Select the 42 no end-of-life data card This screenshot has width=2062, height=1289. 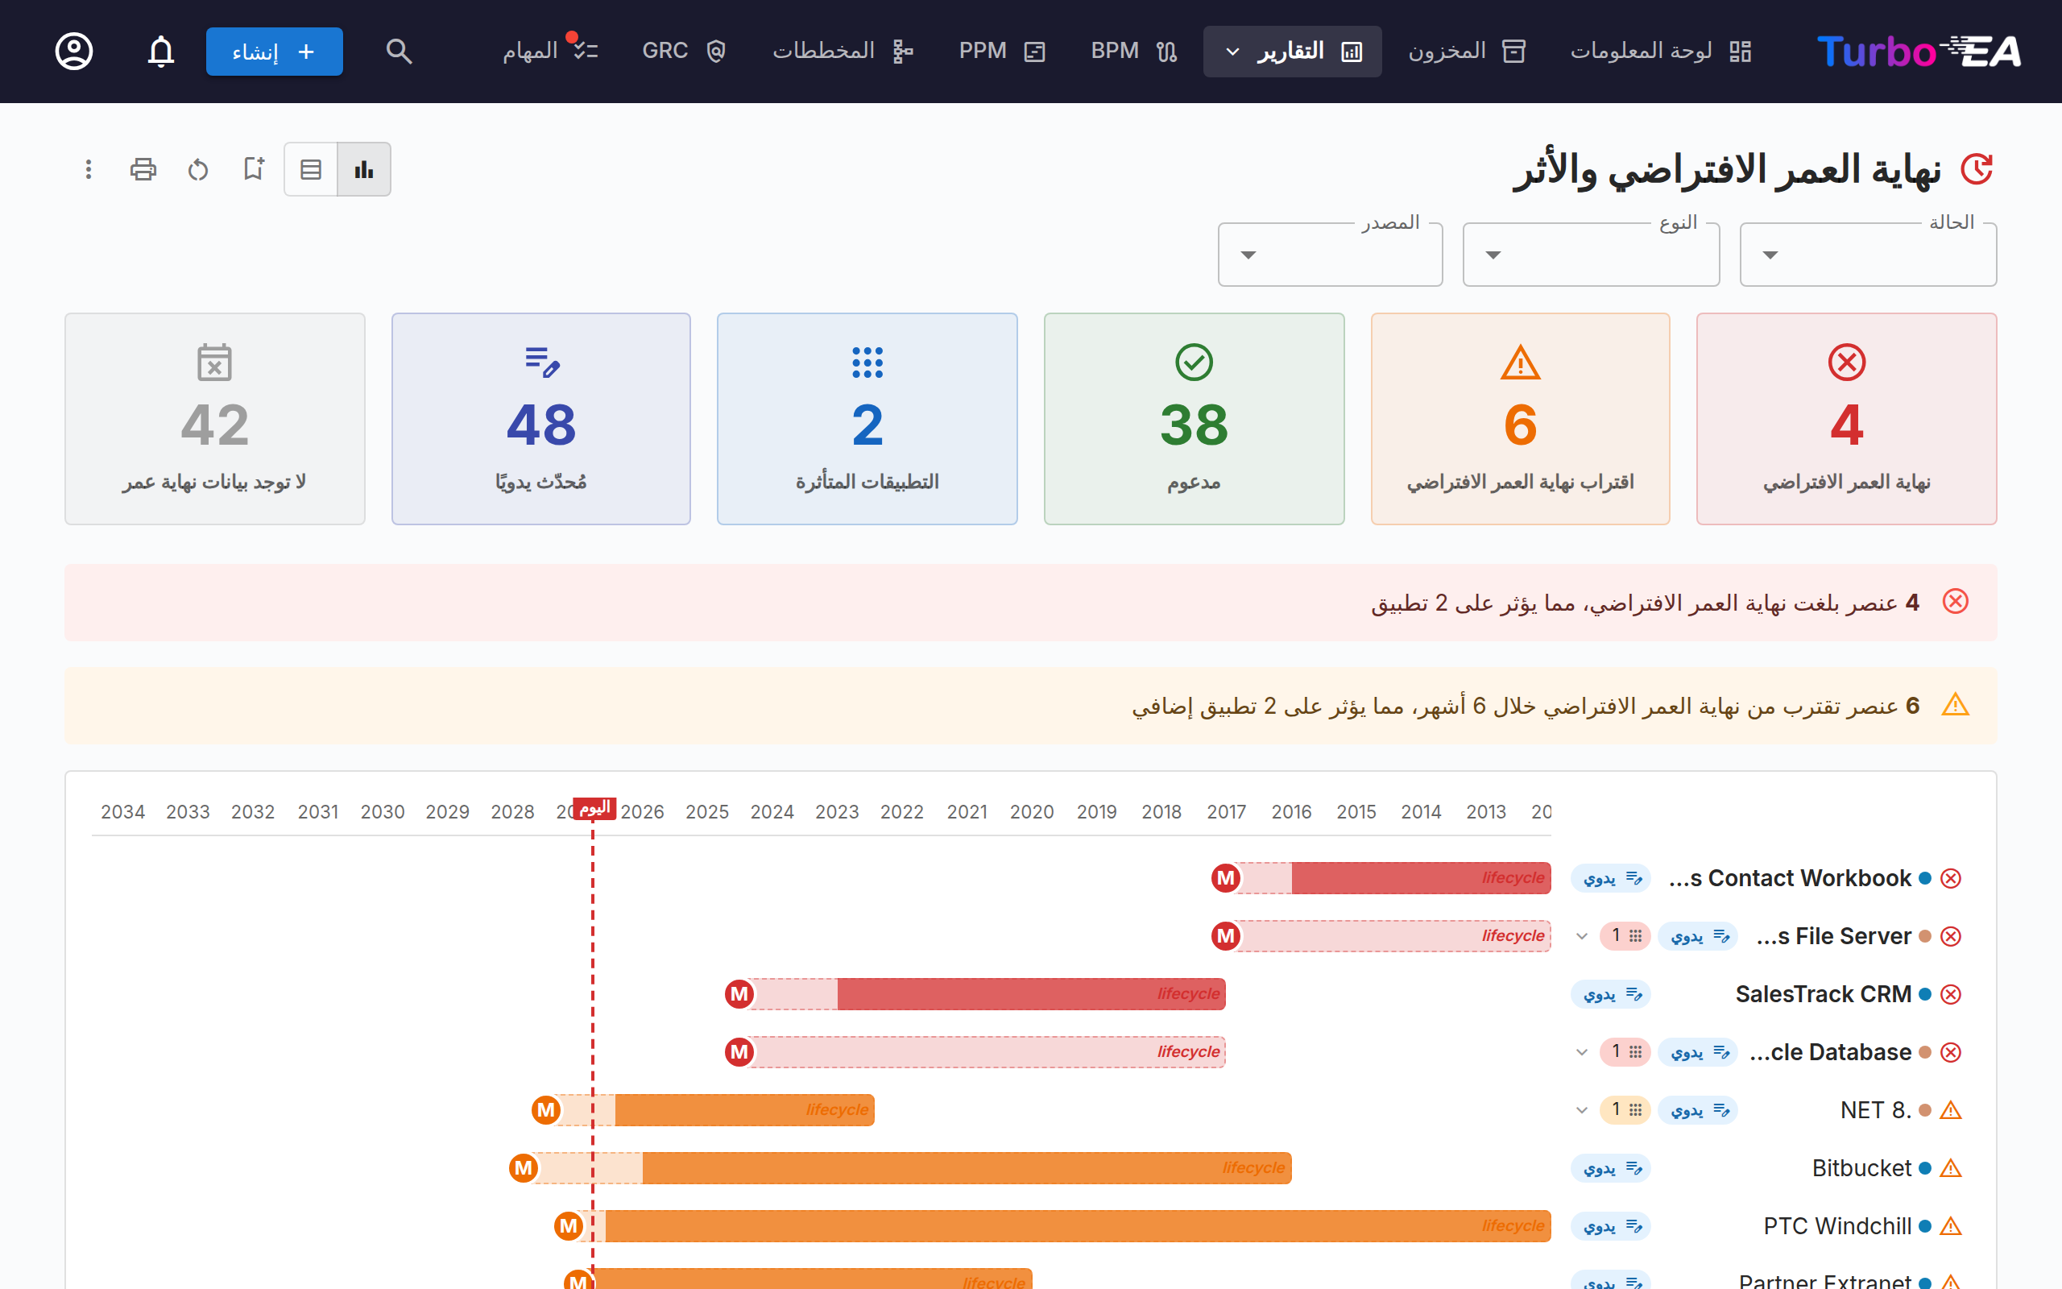215,419
